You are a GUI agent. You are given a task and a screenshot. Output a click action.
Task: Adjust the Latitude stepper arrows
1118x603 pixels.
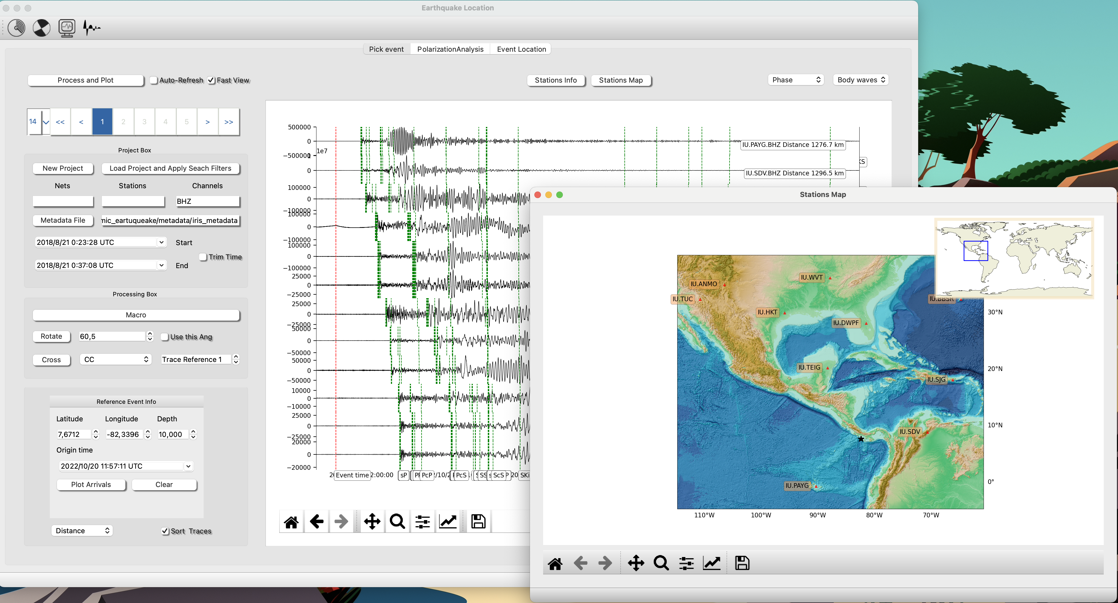click(96, 434)
